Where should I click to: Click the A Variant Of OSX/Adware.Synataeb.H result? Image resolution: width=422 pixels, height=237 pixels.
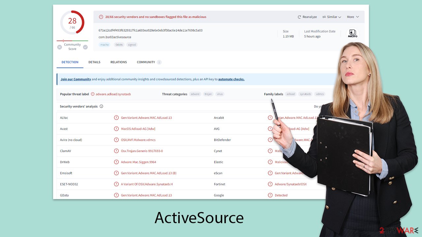pos(147,184)
